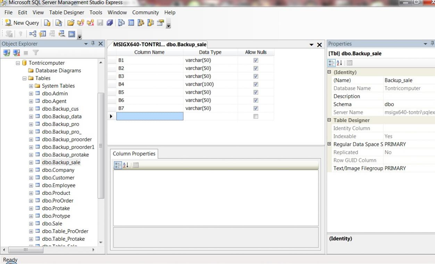This screenshot has width=435, height=264.
Task: Open the Community menu
Action: (145, 12)
